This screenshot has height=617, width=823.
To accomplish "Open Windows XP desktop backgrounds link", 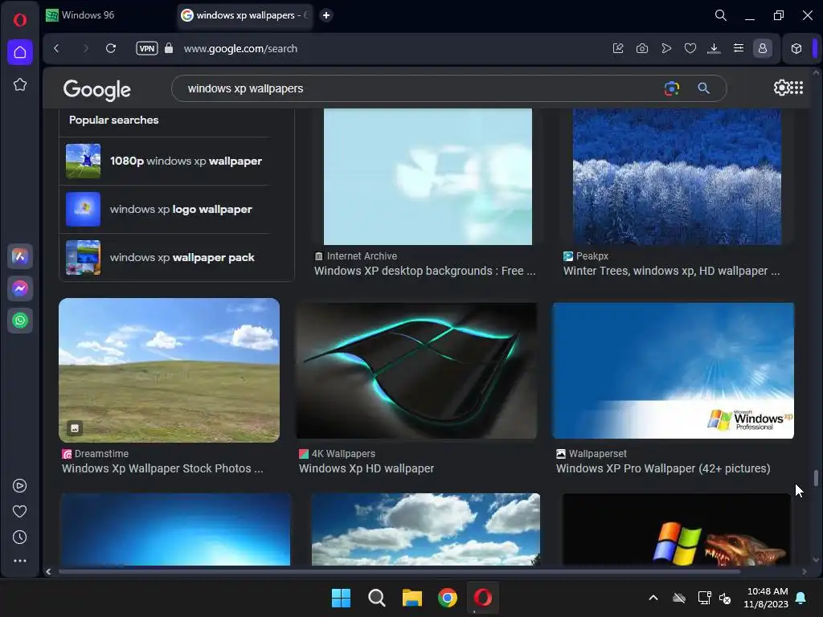I will tap(424, 272).
